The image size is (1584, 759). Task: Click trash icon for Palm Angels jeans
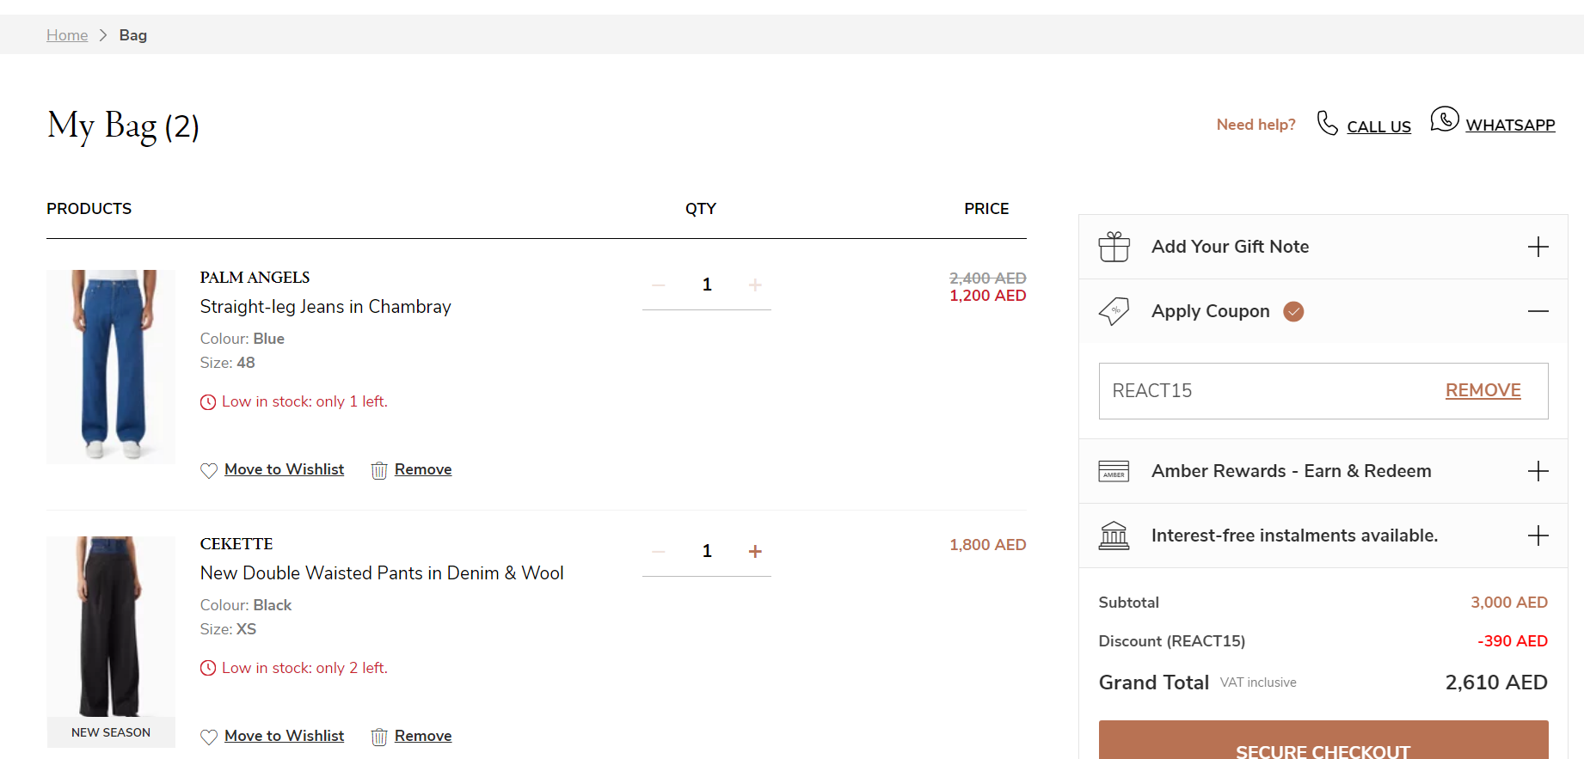pyautogui.click(x=379, y=470)
